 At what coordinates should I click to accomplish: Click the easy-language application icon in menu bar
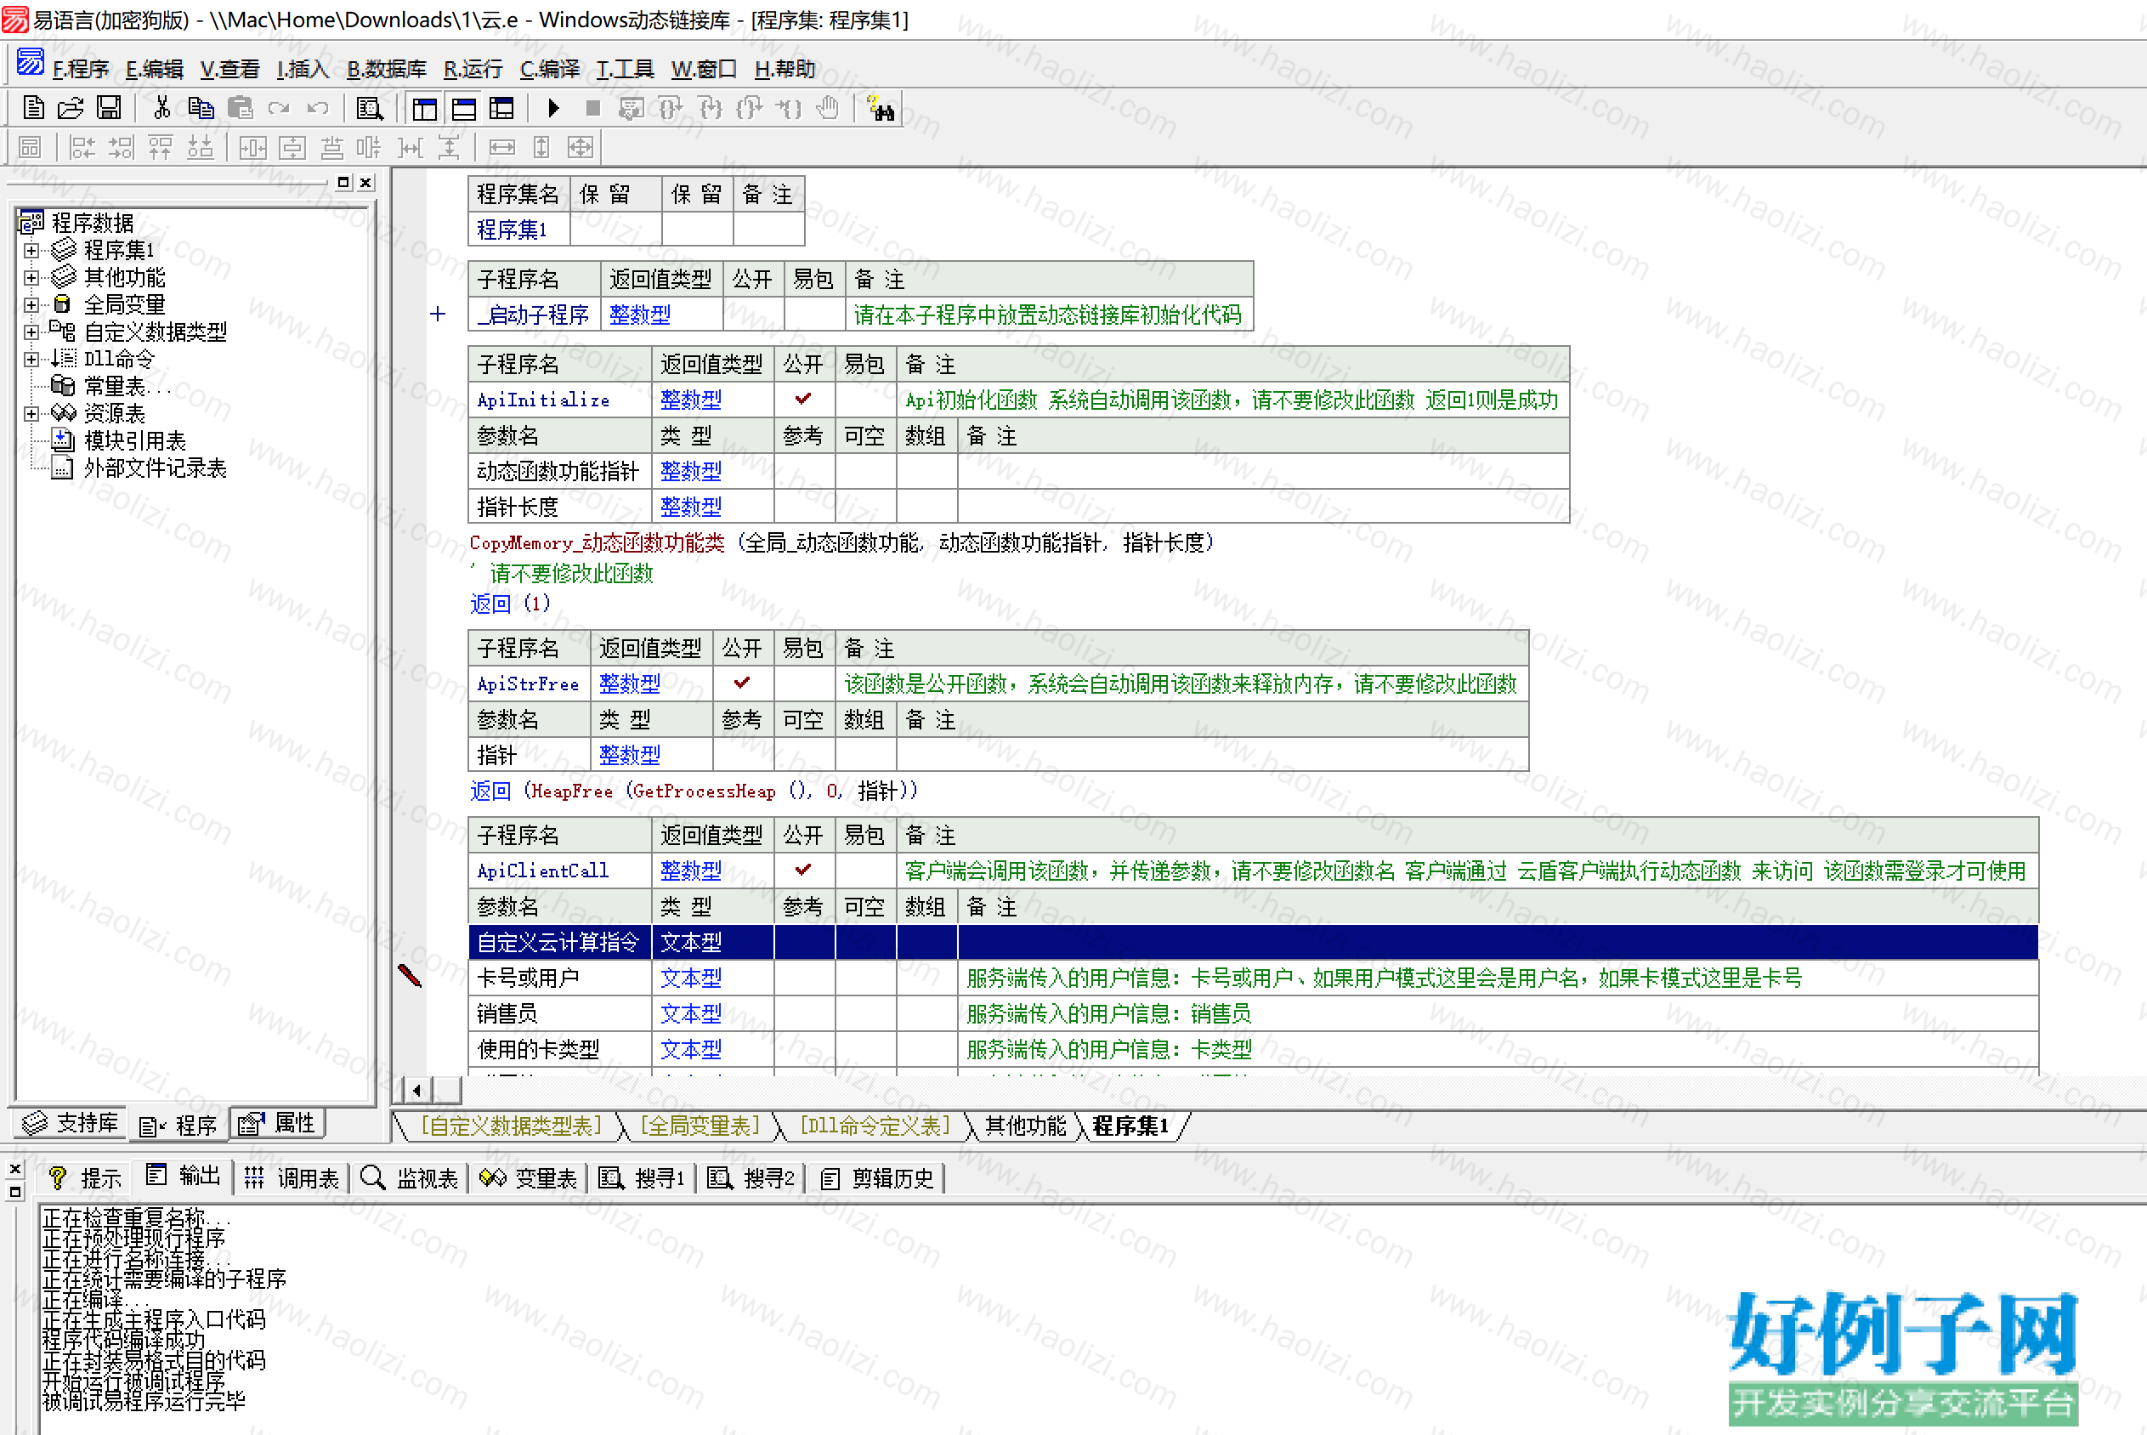click(x=31, y=62)
